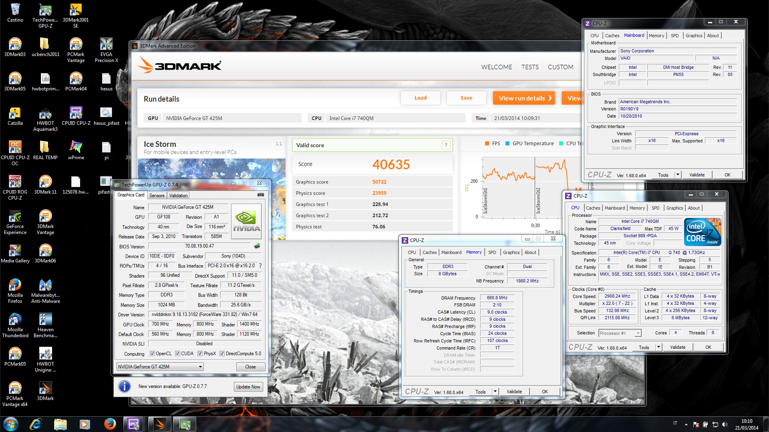The width and height of the screenshot is (769, 432).
Task: Click CPU Temperature green legend swatch
Action: 561,143
